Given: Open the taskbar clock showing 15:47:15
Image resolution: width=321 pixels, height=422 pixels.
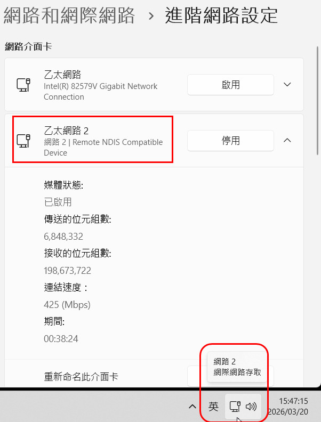Looking at the screenshot, I should (x=288, y=407).
